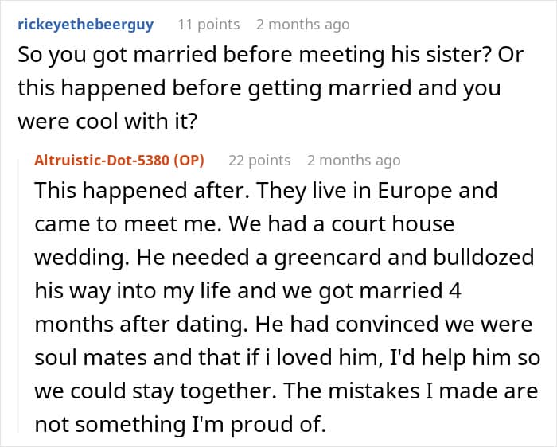Viewport: 557px width, 447px height.
Task: Click the OP reply's "2 months ago" timestamp
Action: pos(353,160)
